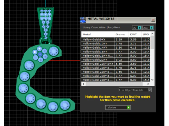Screen dimensions: 169x126
Task: Select the Yellow Gold:22KY row
Action: click(116, 60)
